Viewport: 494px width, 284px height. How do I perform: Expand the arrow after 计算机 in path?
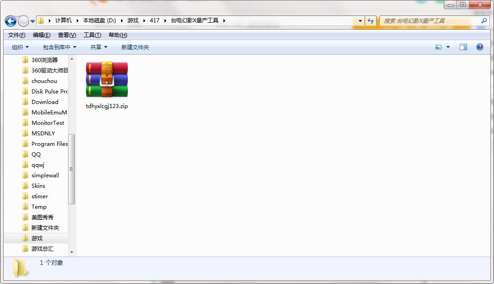(78, 21)
